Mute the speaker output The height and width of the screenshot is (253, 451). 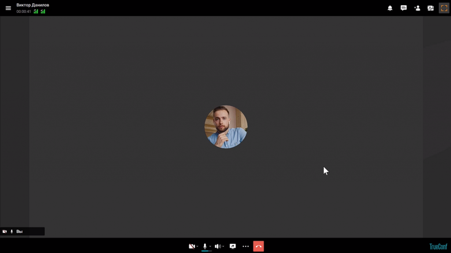[218, 246]
